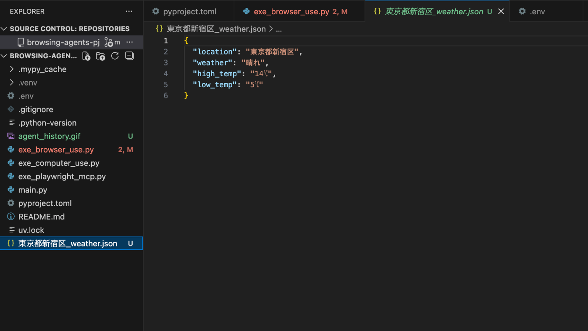Switch to the pyproject.toml editor tab
This screenshot has height=331, width=588.
189,11
